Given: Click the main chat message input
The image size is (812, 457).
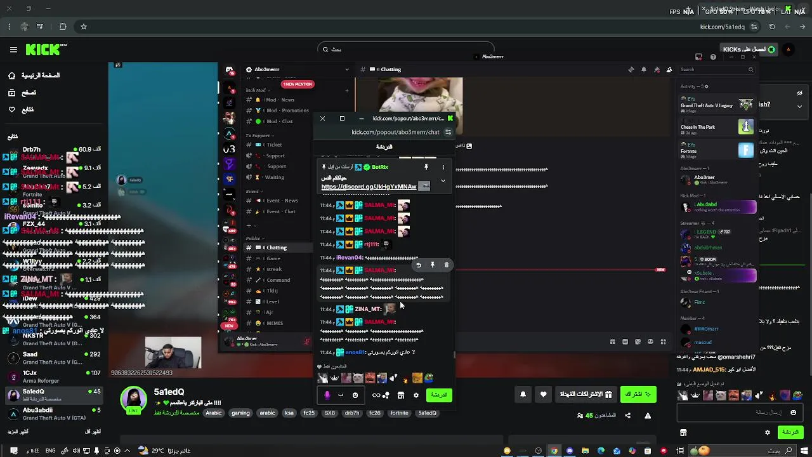Looking at the screenshot, I should coord(741,413).
